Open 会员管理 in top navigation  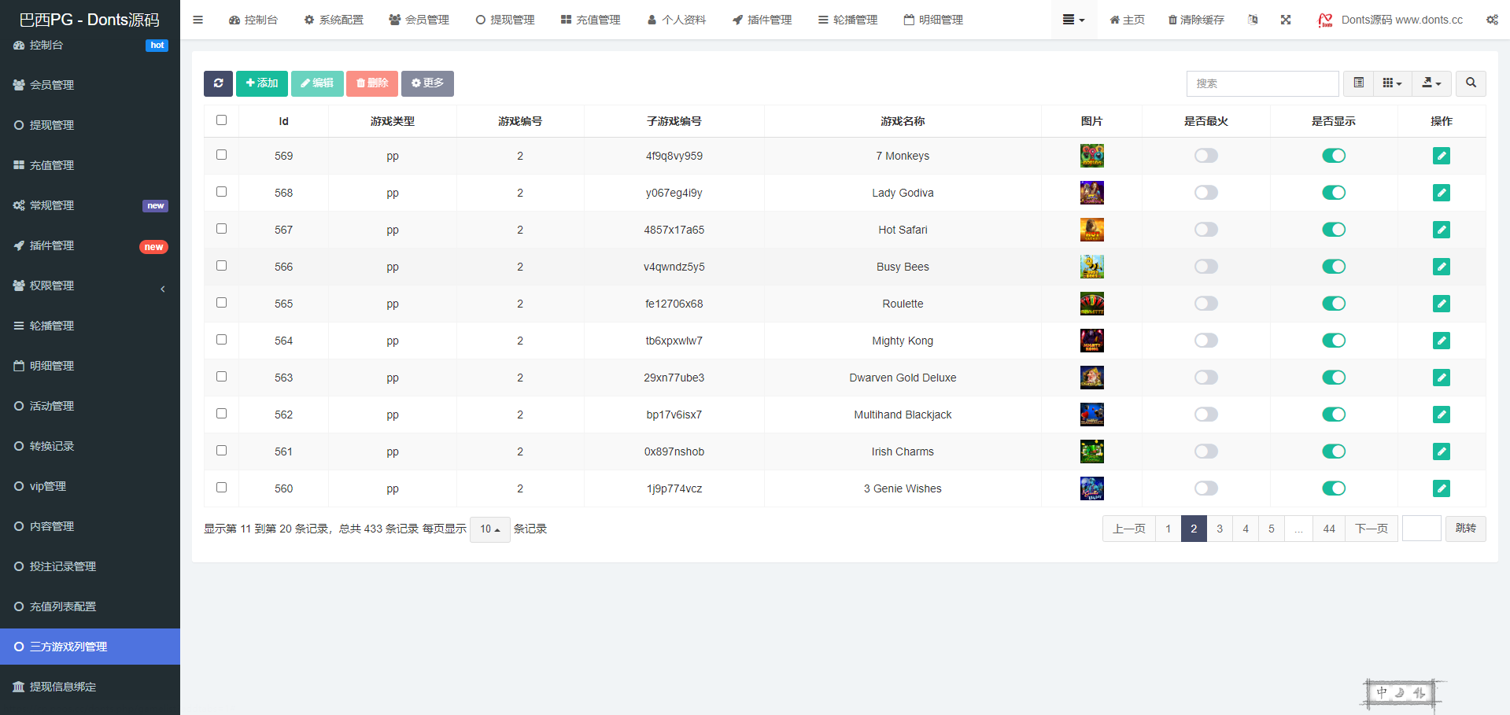[419, 20]
